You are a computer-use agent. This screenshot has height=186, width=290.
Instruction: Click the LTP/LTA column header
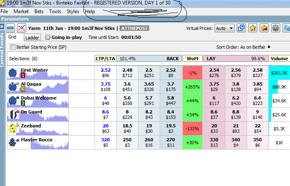click(106, 59)
